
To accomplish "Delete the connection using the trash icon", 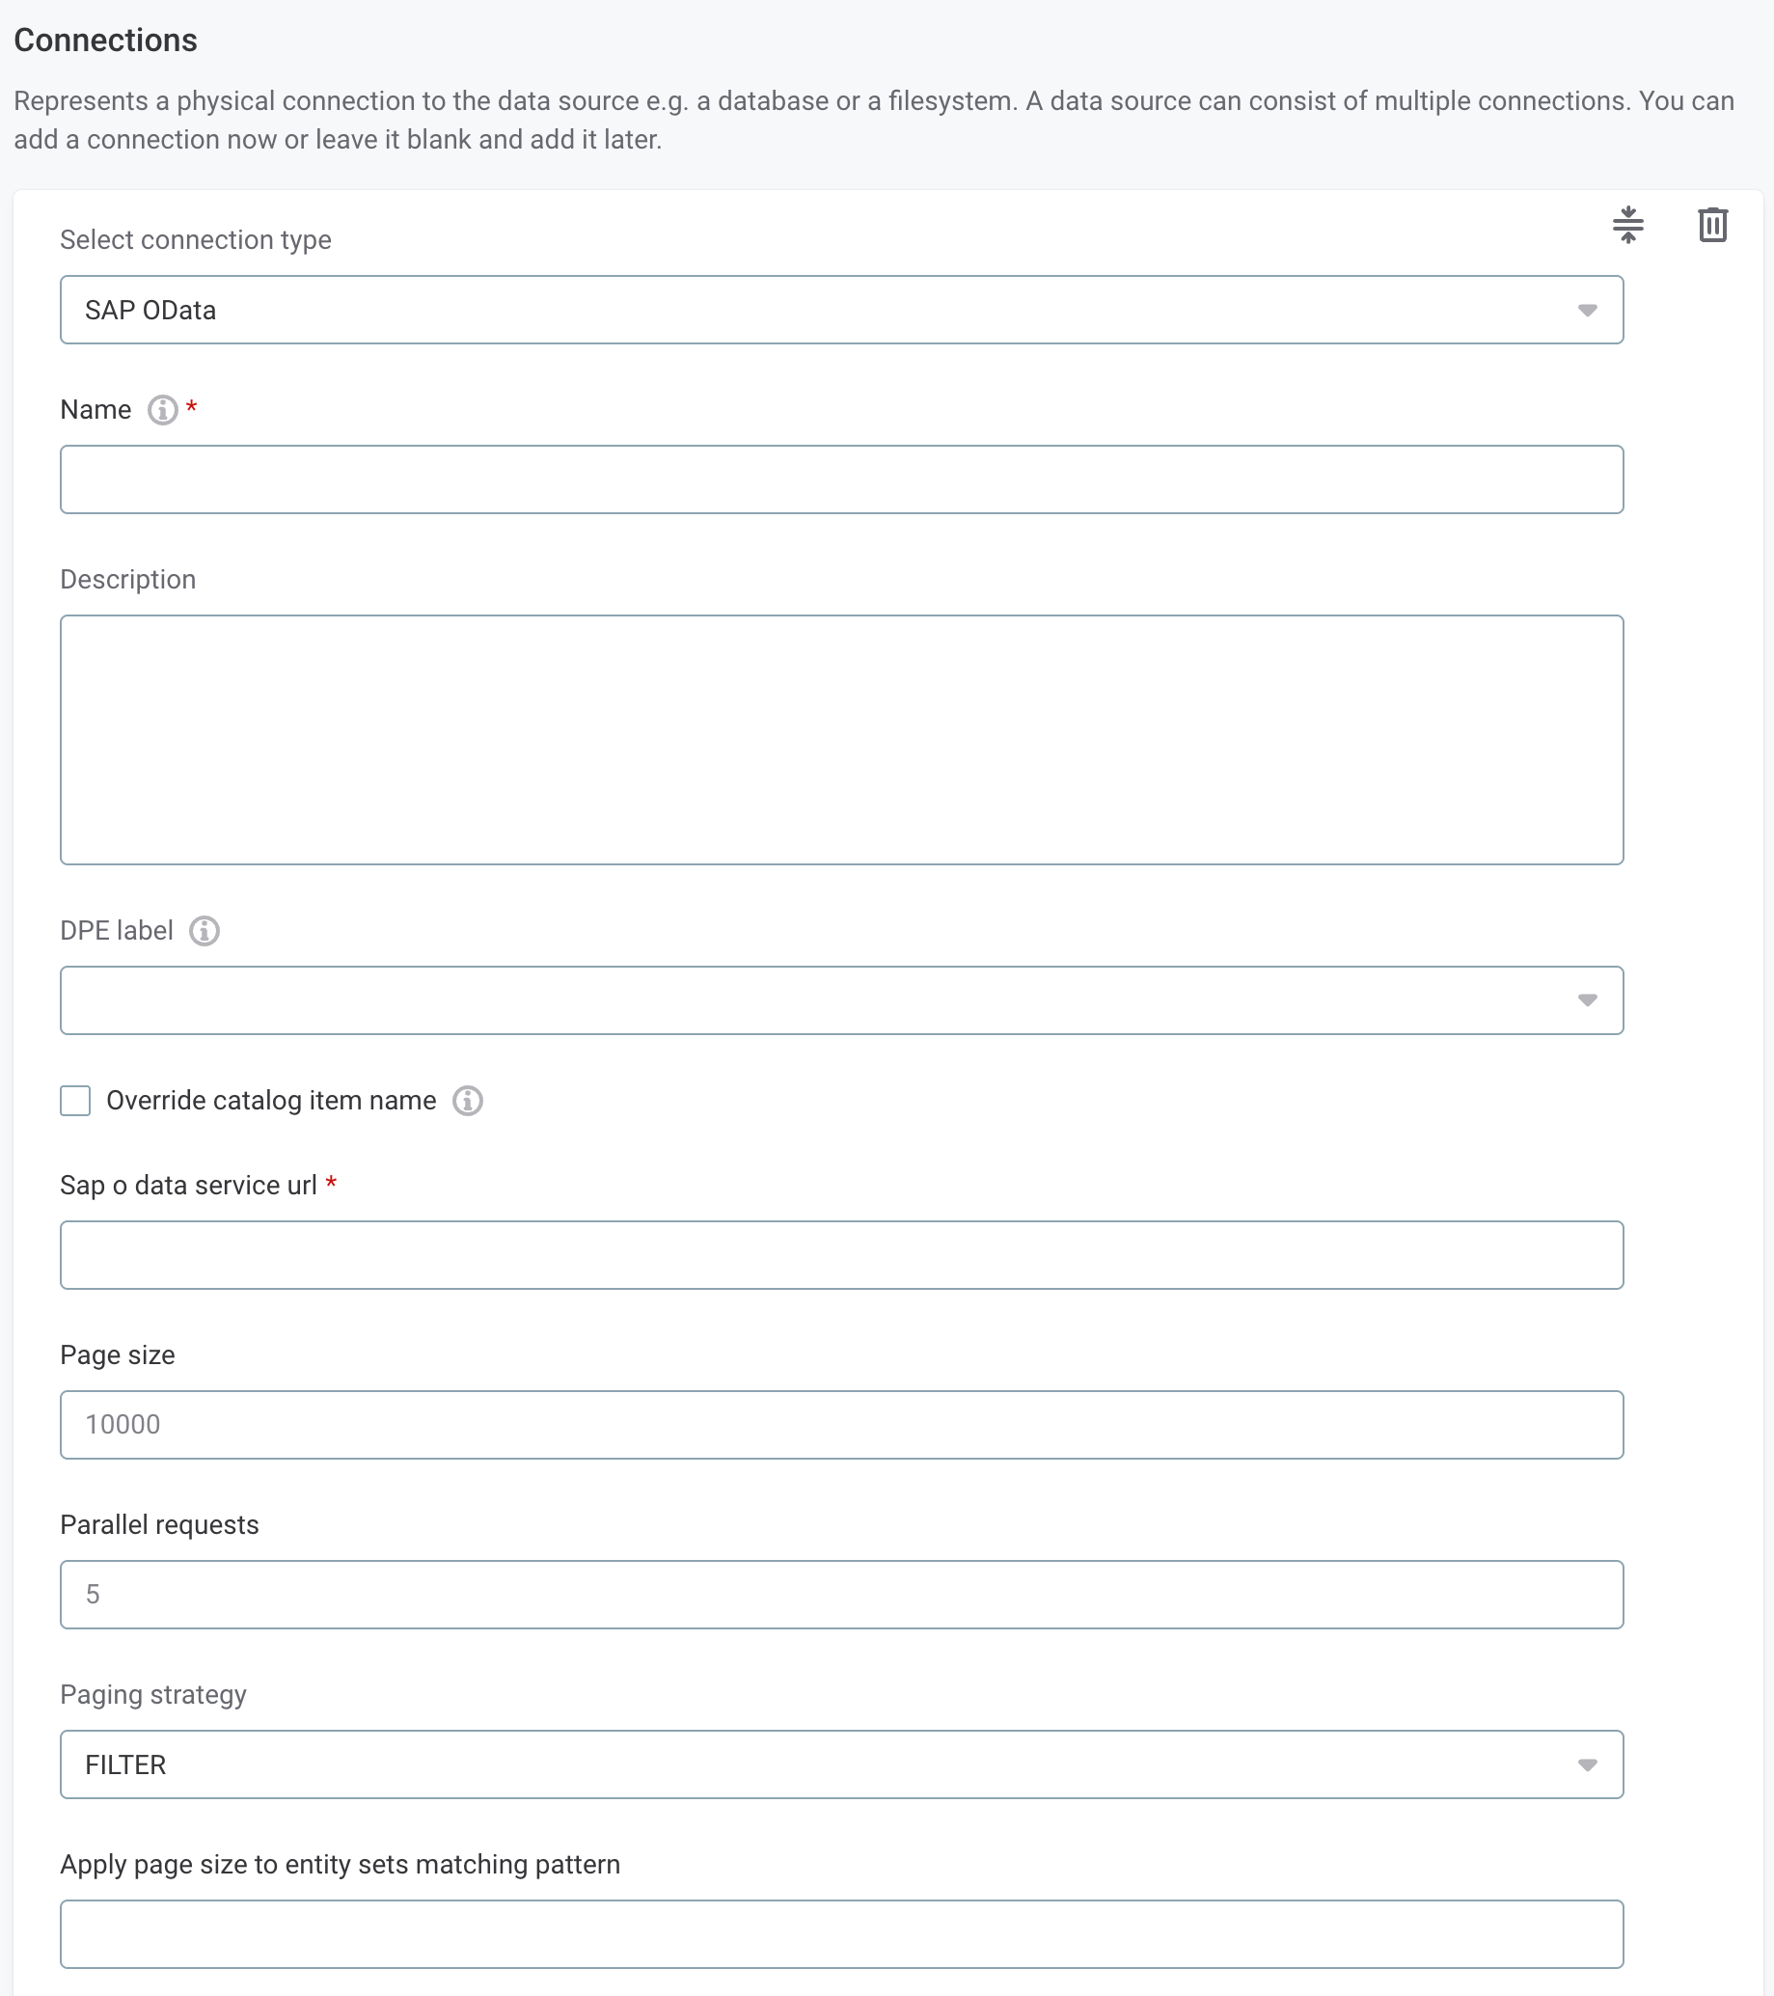I will (x=1712, y=225).
